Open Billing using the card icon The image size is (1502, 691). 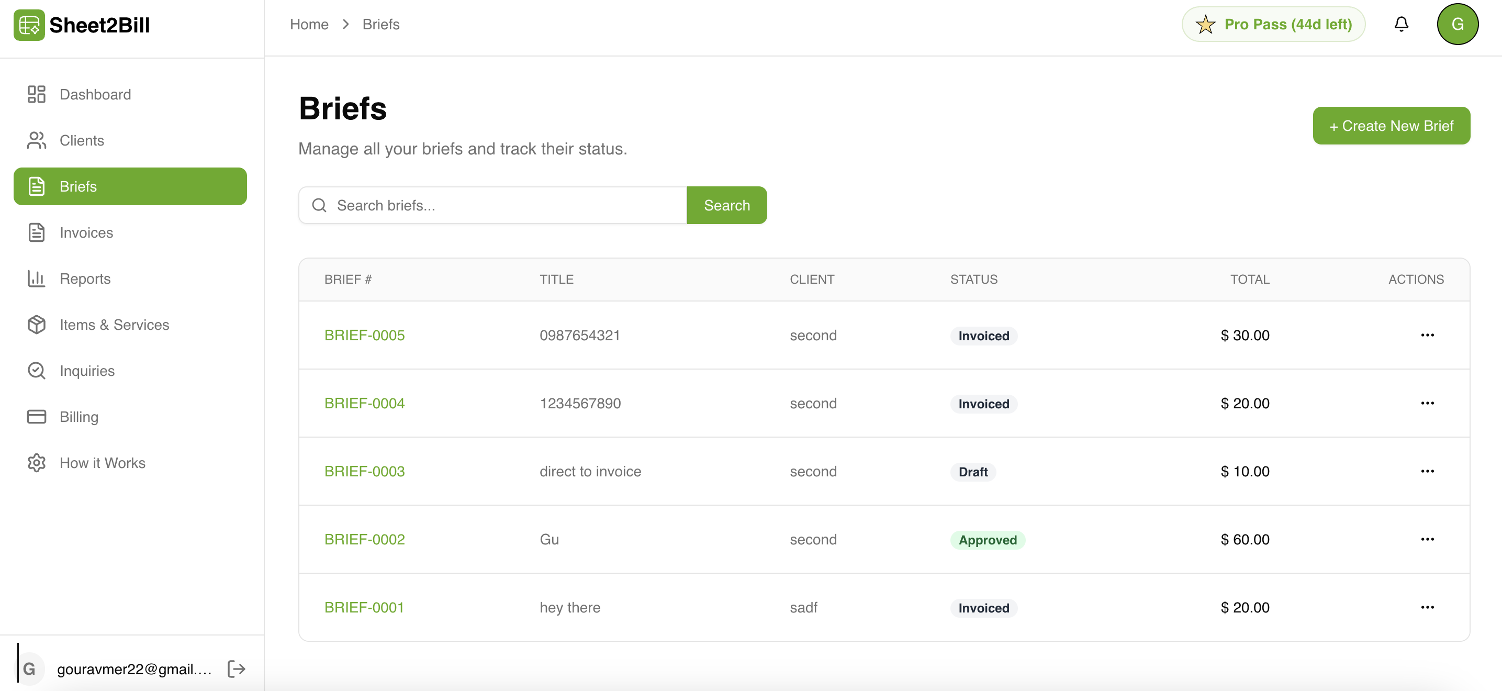click(36, 416)
